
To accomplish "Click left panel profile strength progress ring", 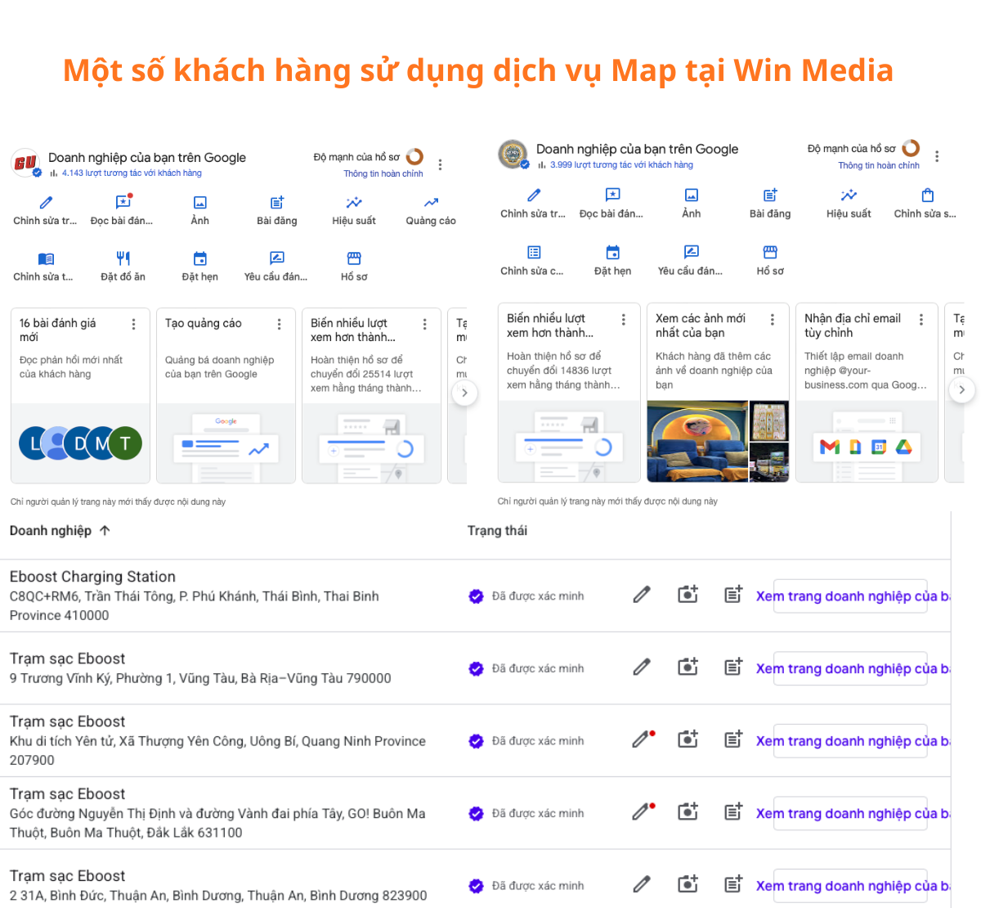I will (x=414, y=156).
